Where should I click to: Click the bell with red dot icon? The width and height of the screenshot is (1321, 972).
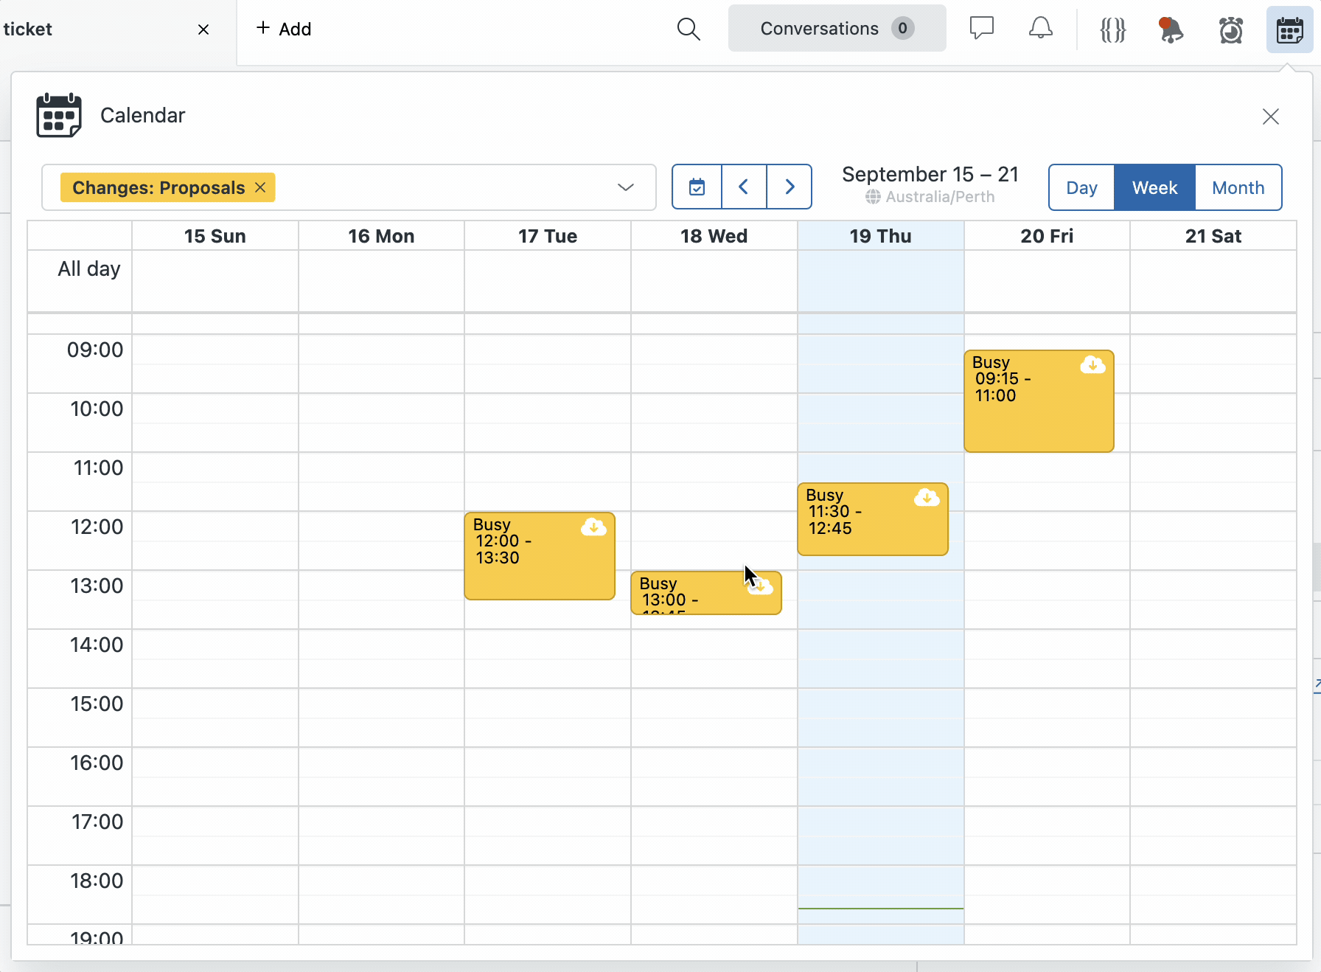tap(1171, 29)
